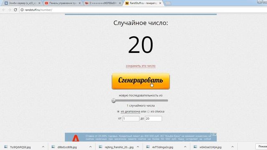Expand options arrow for d8bd1cc80b.jpg download
The width and height of the screenshot is (267, 150).
pyautogui.click(x=91, y=147)
